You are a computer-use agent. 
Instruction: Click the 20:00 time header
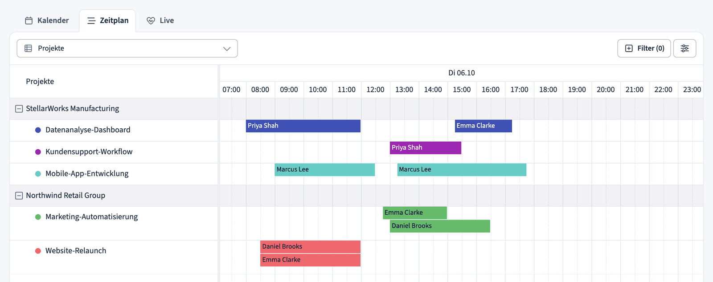coord(606,90)
